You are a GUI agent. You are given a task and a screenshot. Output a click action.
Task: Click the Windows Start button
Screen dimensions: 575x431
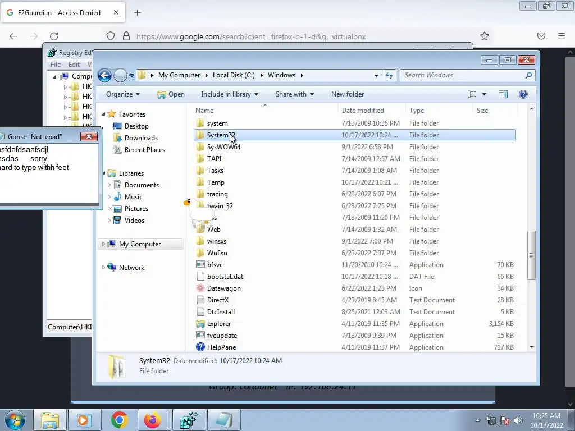(x=15, y=420)
